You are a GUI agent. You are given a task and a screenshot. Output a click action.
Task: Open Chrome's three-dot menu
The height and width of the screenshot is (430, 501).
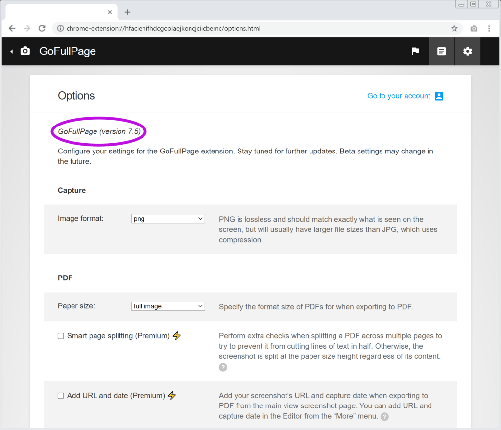(x=489, y=28)
